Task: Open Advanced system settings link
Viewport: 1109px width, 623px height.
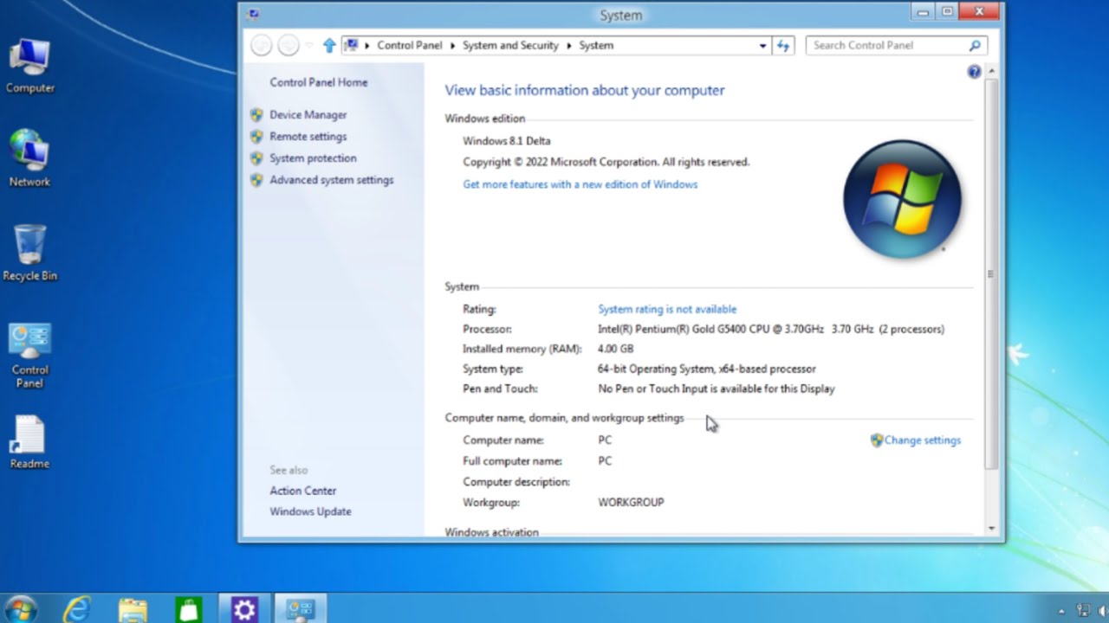Action: click(331, 180)
